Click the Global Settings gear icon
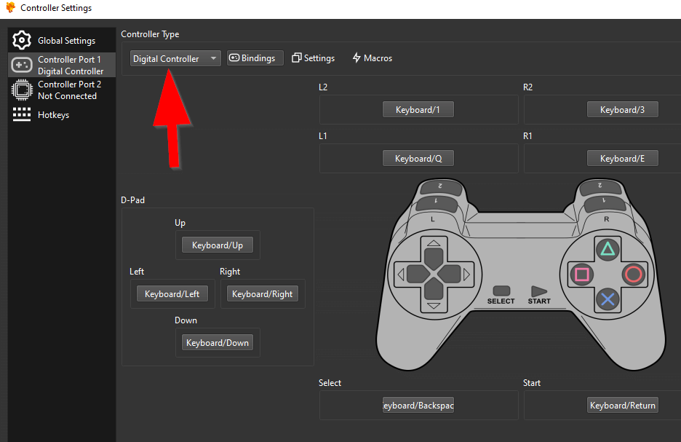The width and height of the screenshot is (681, 442). pos(22,41)
